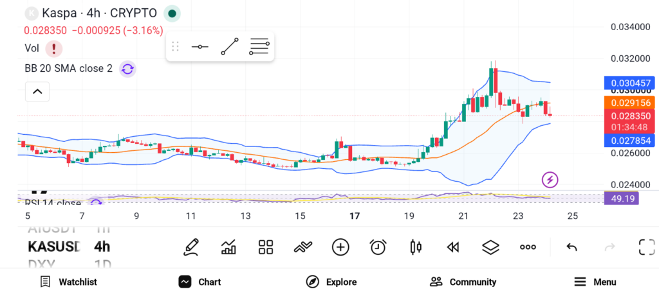Change the 4h timeframe selector
Image resolution: width=659 pixels, height=296 pixels.
click(x=102, y=247)
